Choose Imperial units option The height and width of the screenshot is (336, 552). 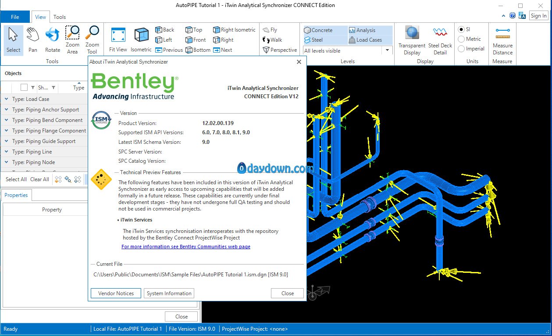(x=461, y=49)
